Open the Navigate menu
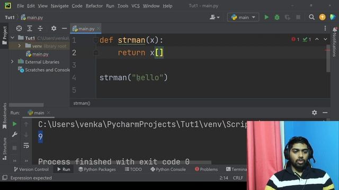Viewport: 339px width, 190px height. [60, 6]
